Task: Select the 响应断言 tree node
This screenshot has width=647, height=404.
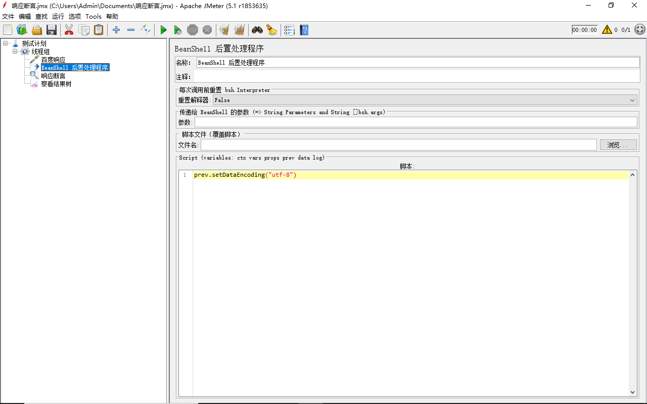Action: tap(53, 76)
